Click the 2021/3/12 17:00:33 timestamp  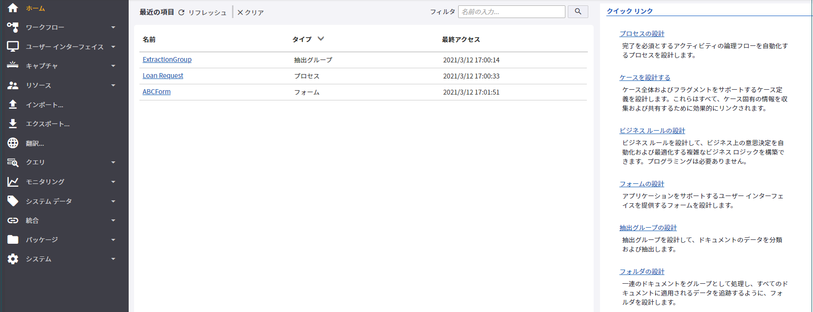click(x=471, y=76)
